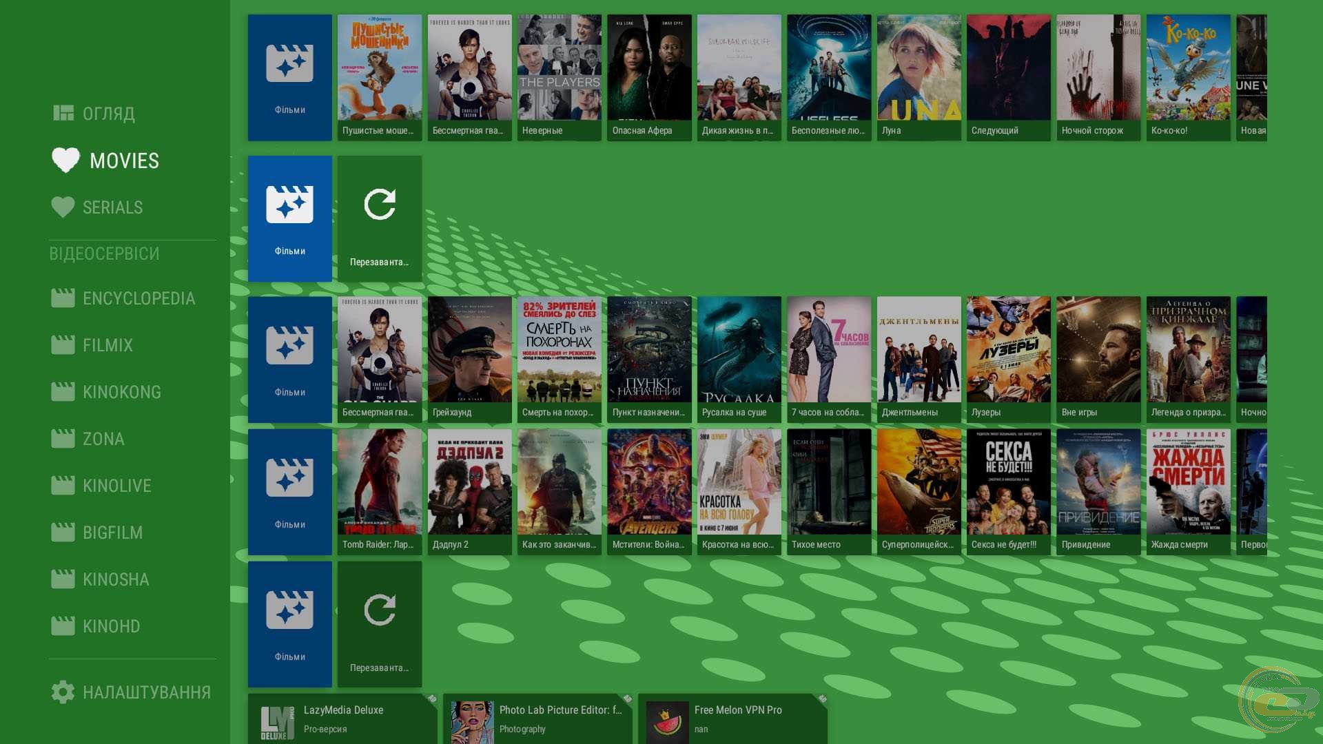Select the ENCYCLOPEDIA video service
The width and height of the screenshot is (1323, 744).
138,298
